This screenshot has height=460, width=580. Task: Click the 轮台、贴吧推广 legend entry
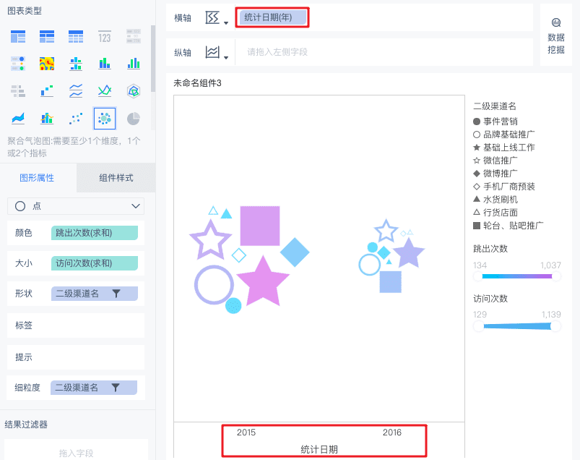point(508,225)
